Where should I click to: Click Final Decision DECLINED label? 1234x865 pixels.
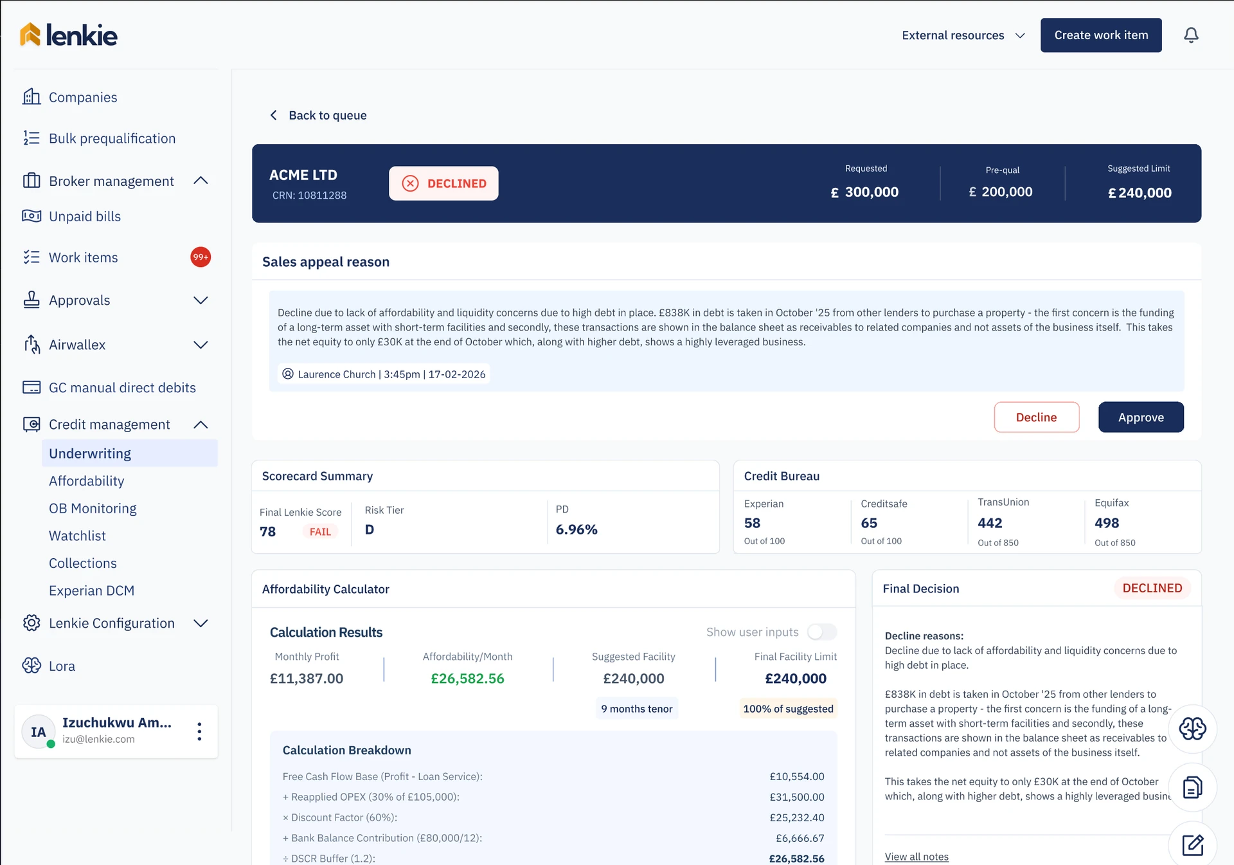(1152, 588)
